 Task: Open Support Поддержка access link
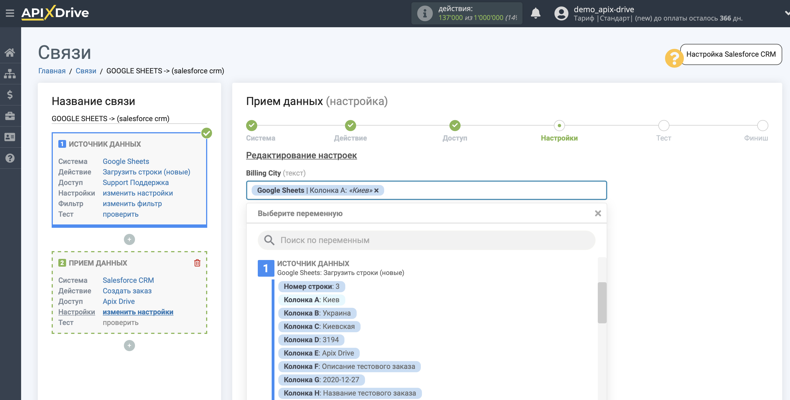point(136,182)
